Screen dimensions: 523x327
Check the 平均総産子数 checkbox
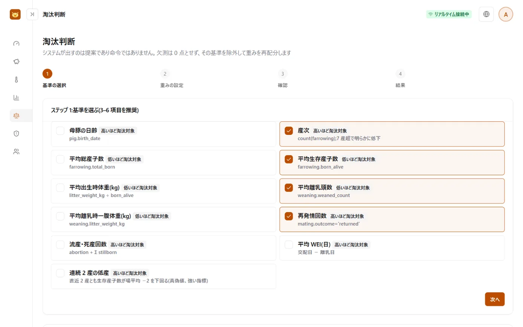point(60,159)
